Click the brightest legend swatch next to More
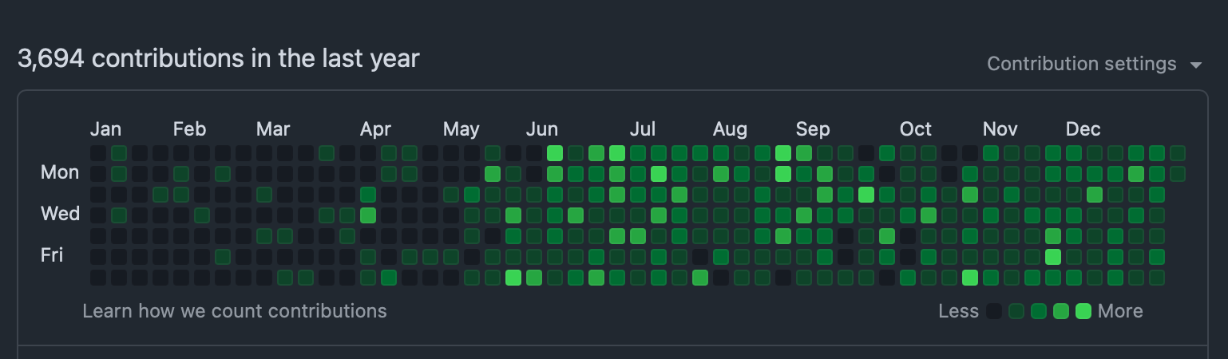Viewport: 1228px width, 359px height. coord(1083,311)
